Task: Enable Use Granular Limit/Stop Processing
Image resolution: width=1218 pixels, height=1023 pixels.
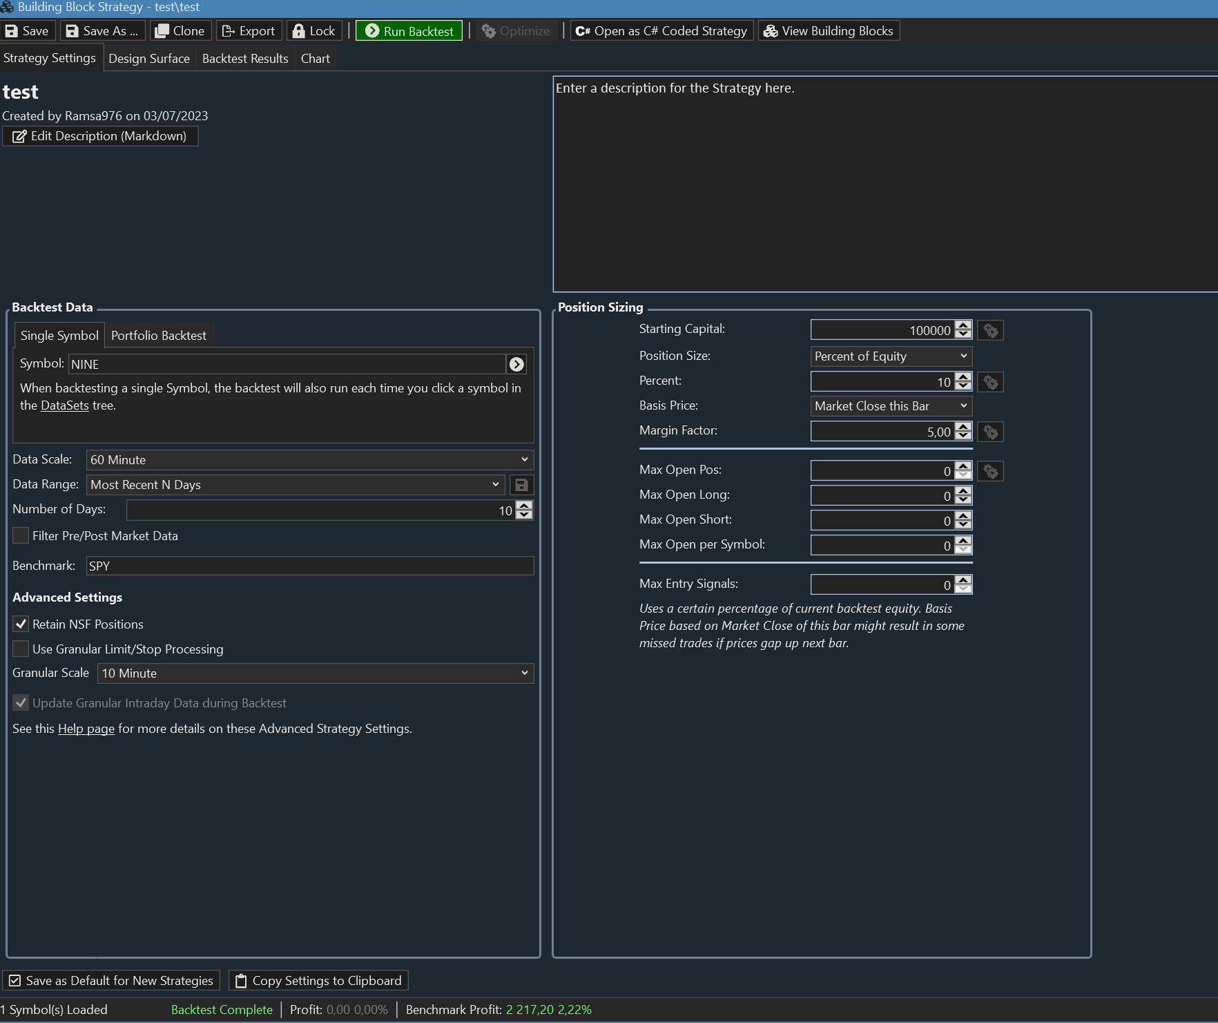Action: click(x=21, y=649)
